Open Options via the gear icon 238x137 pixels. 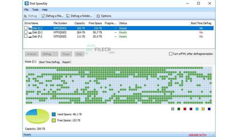pos(98,16)
